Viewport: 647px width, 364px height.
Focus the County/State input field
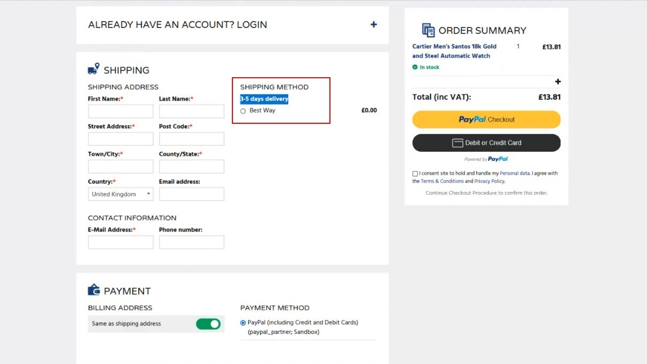[192, 166]
